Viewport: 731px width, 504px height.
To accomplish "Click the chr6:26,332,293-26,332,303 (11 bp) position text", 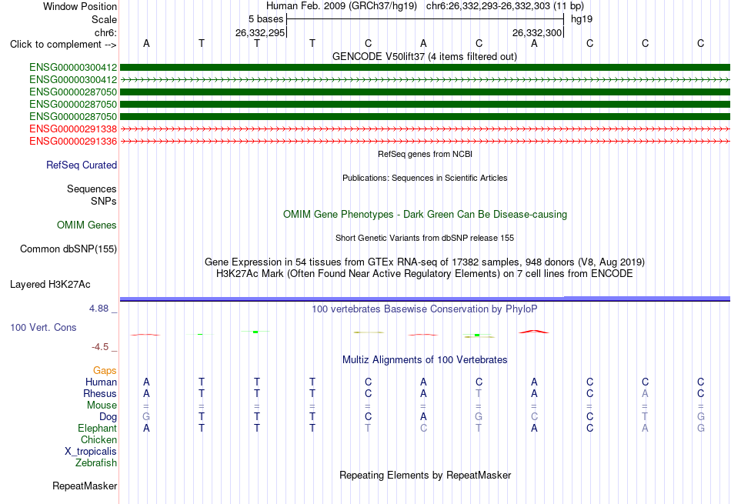I will point(505,6).
